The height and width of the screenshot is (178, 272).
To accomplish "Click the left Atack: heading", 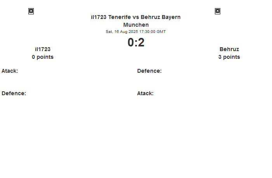I will tap(10, 71).
